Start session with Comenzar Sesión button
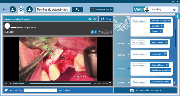This screenshot has width=180, height=96. click(x=102, y=9)
